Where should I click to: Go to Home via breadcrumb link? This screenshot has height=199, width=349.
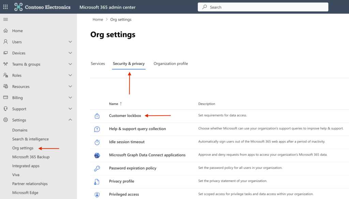(x=98, y=20)
